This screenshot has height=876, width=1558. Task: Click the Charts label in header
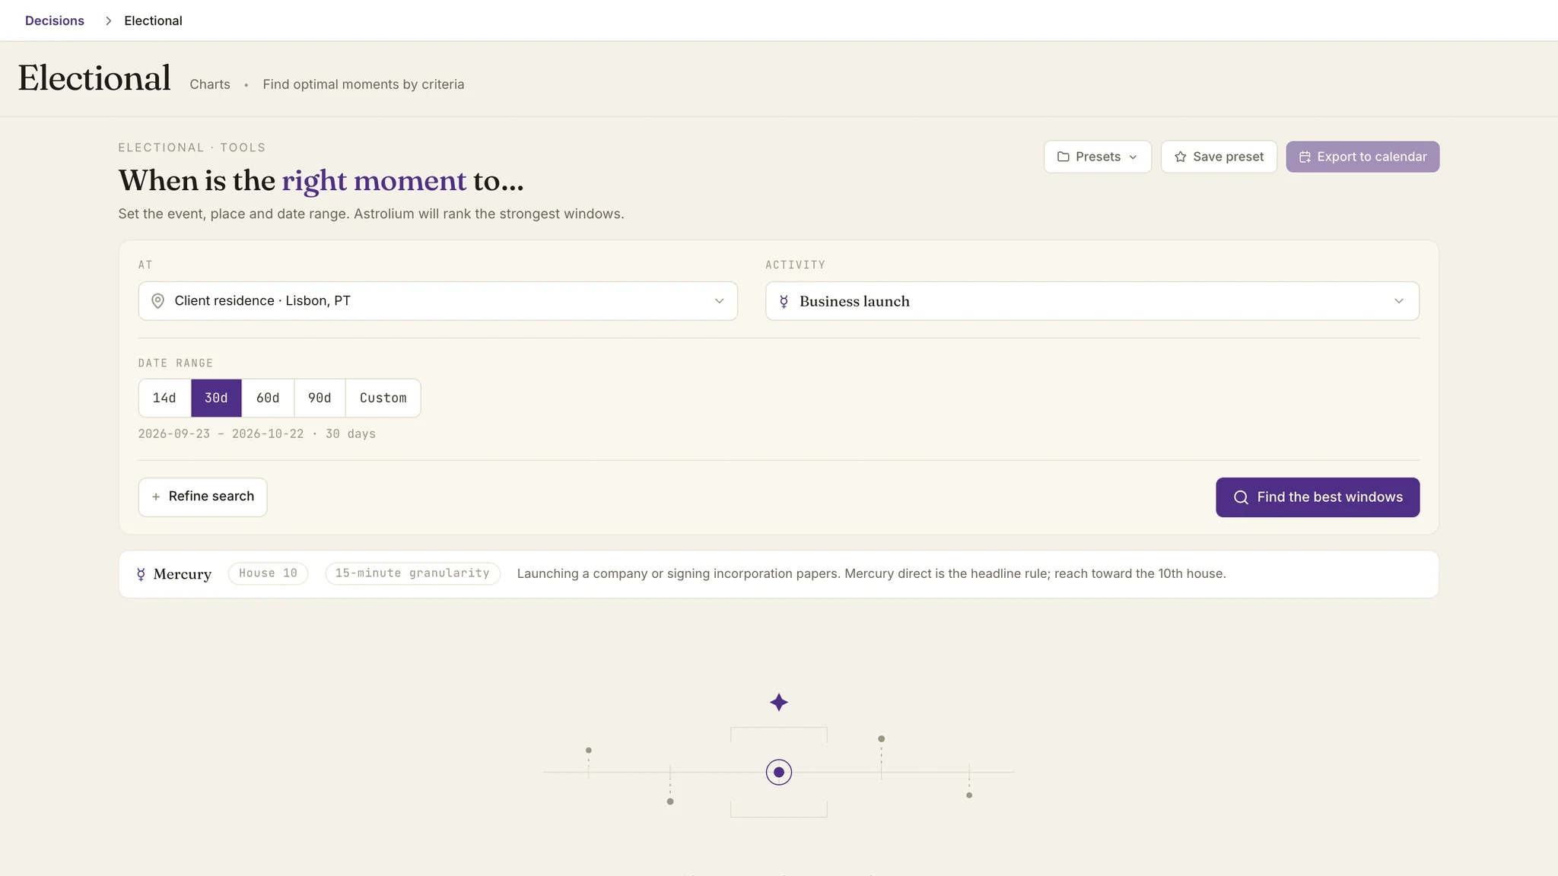[x=210, y=84]
